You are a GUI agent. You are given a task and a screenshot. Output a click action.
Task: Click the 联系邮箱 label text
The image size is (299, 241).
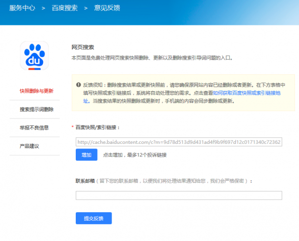coord(85,181)
